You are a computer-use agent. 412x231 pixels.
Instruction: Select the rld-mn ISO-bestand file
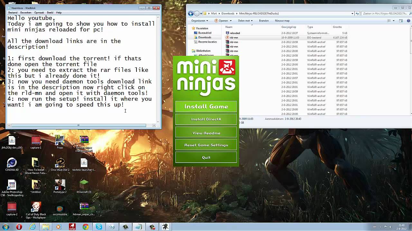coord(286,38)
